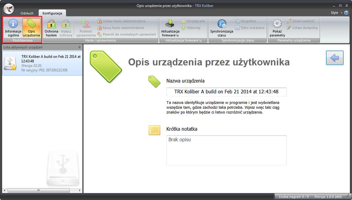Edit the Nazwa urządzenia name field
Screen dimensions: 352x200
point(226,92)
